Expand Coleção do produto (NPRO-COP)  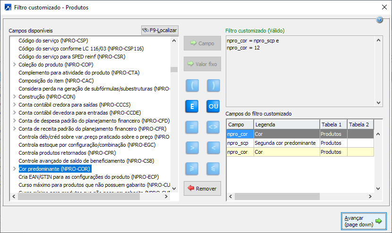pos(15,65)
